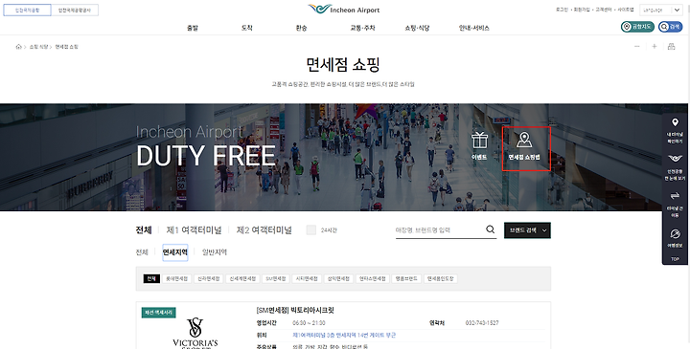This screenshot has width=690, height=349.
Task: Decrease page zoom with the minus icon
Action: point(636,47)
